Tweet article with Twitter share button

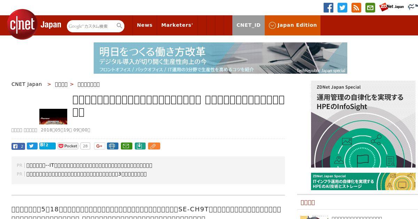pos(32,146)
